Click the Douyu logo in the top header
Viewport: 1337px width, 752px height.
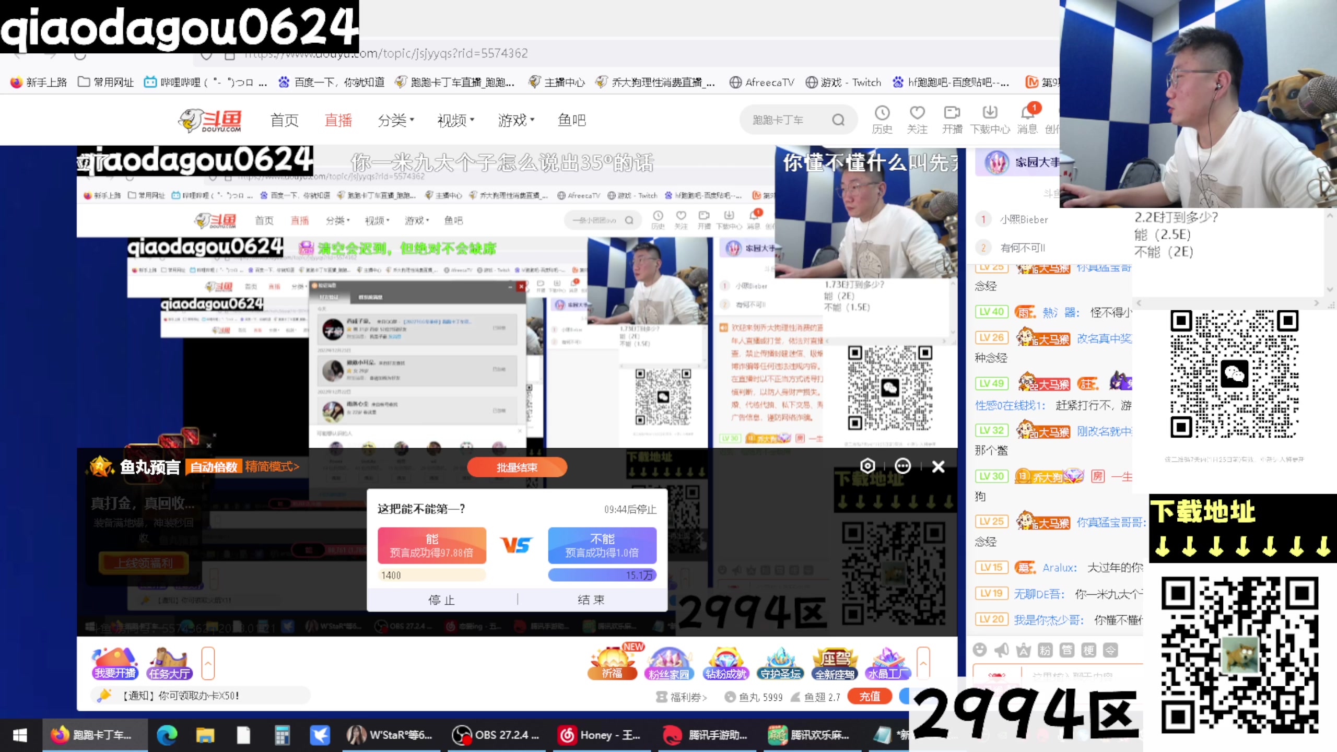pyautogui.click(x=210, y=121)
